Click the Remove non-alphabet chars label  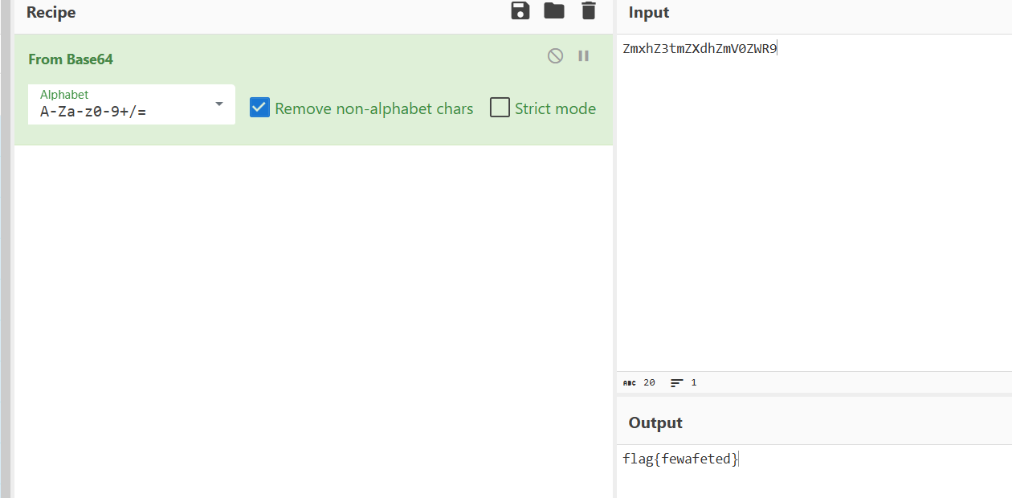pyautogui.click(x=374, y=108)
